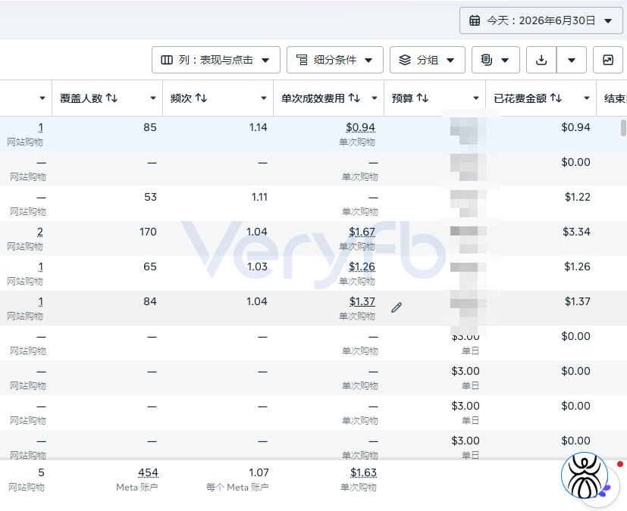Click the amount spent $3.34
The height and width of the screenshot is (511, 627).
pyautogui.click(x=576, y=232)
